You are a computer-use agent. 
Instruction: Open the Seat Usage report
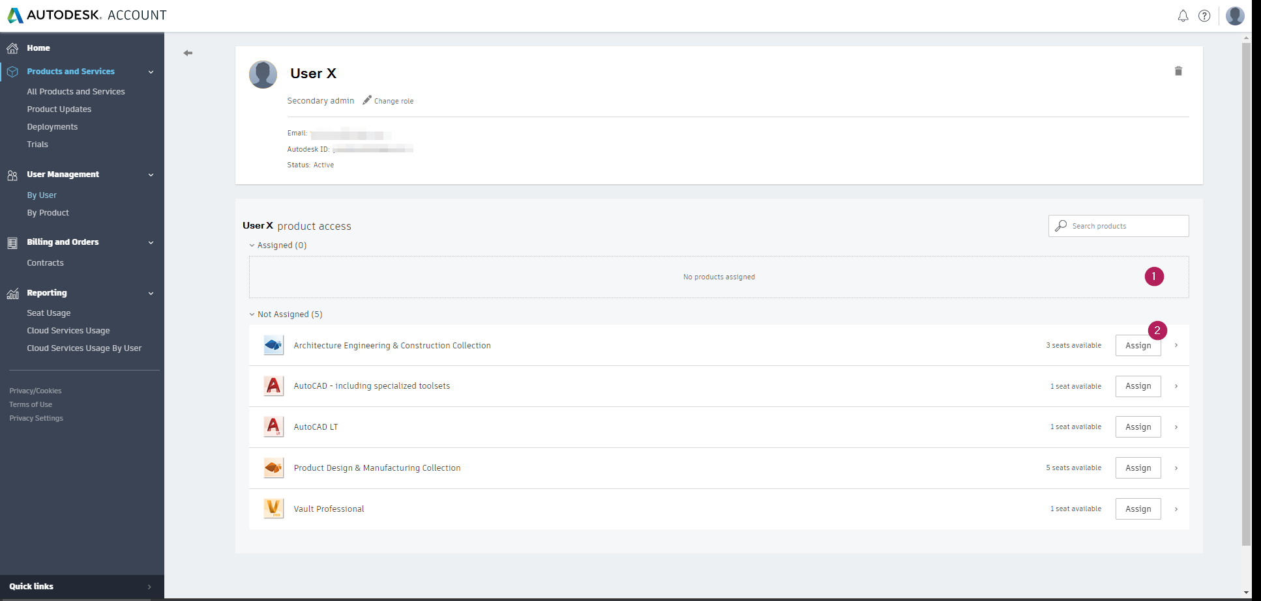pos(49,313)
